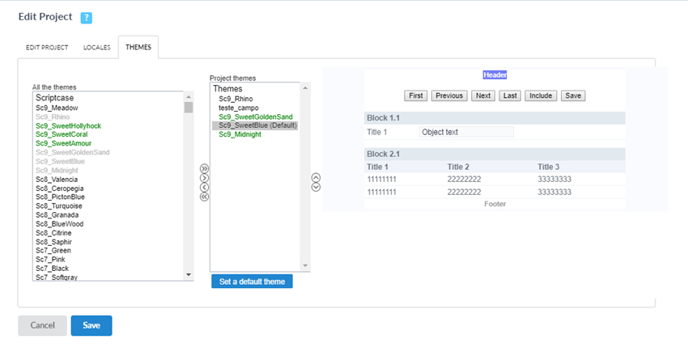Click the remove-all themes double left arrow
The height and width of the screenshot is (356, 688).
point(204,197)
